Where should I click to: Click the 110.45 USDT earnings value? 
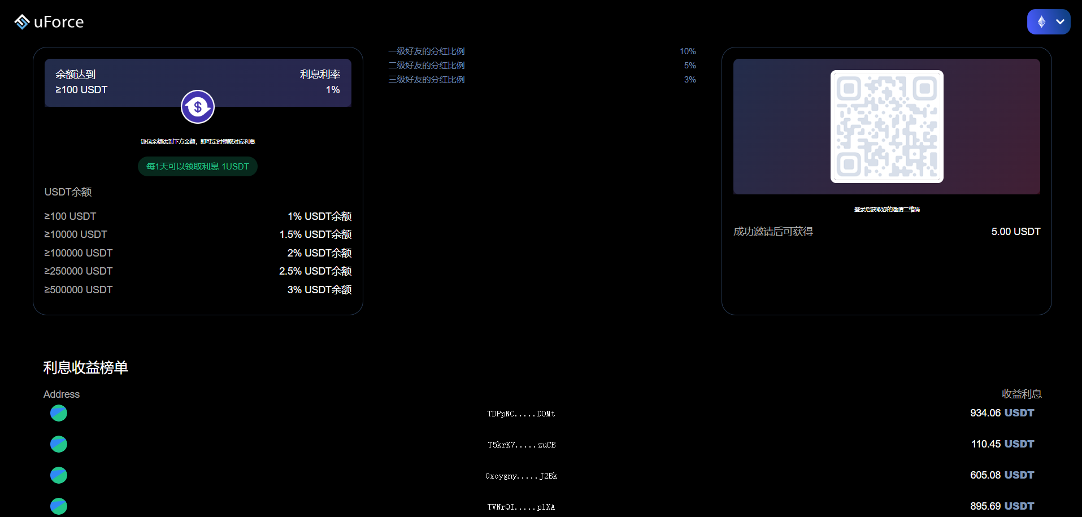pyautogui.click(x=1002, y=444)
